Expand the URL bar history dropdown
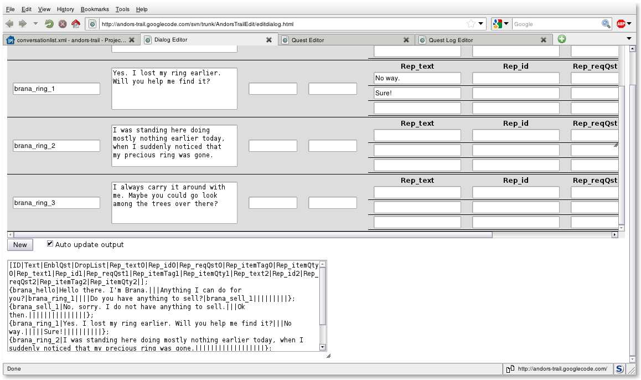 tap(481, 24)
